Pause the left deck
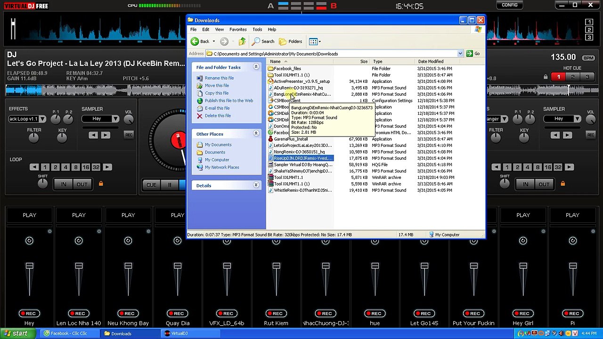This screenshot has width=603, height=339. click(x=170, y=185)
